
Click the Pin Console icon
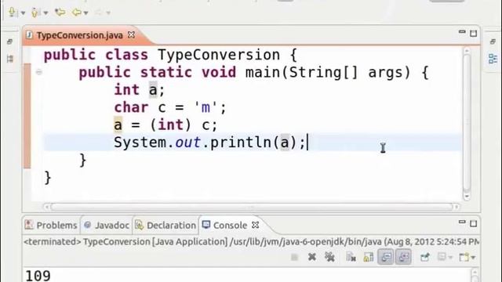click(425, 257)
